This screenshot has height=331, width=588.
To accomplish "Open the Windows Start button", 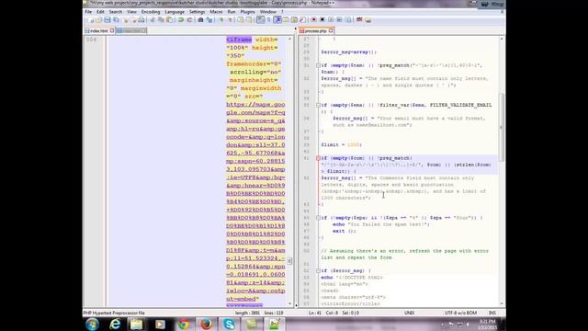I will coord(92,324).
